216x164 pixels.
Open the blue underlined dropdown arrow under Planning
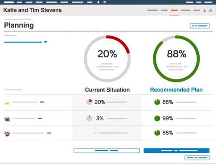[45, 42]
